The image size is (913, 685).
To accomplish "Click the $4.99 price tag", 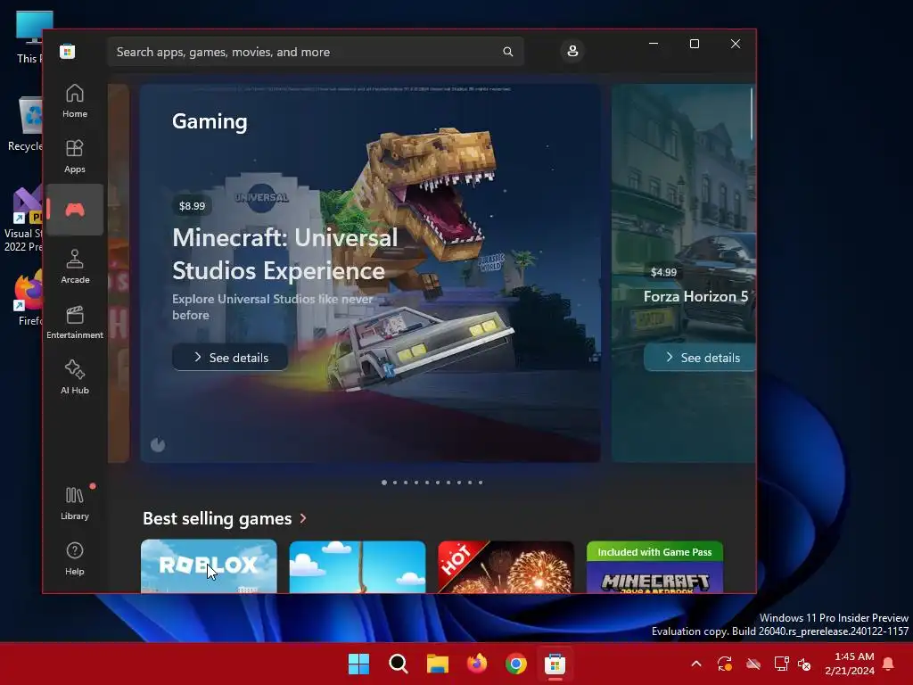I will pos(663,272).
